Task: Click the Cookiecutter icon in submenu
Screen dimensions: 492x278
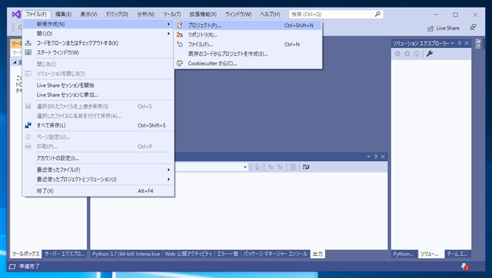Action: 179,63
